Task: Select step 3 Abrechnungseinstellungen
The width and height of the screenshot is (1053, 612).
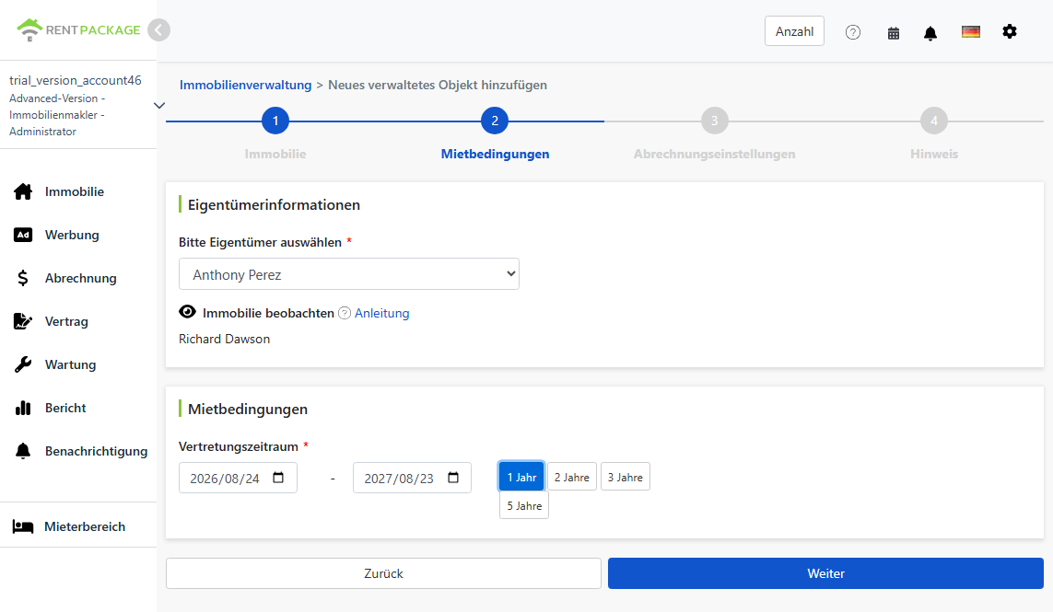Action: click(x=715, y=121)
